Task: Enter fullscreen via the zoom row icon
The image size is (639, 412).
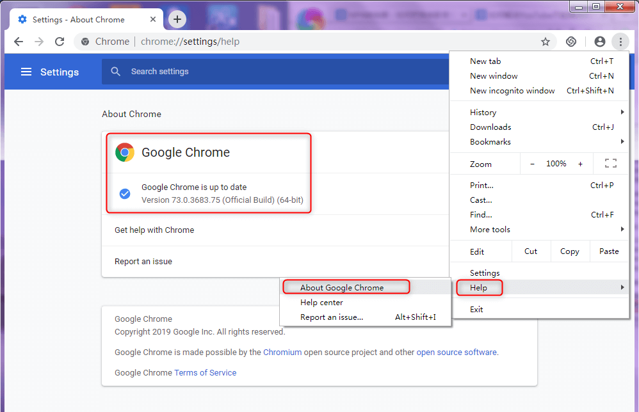Action: [x=610, y=164]
